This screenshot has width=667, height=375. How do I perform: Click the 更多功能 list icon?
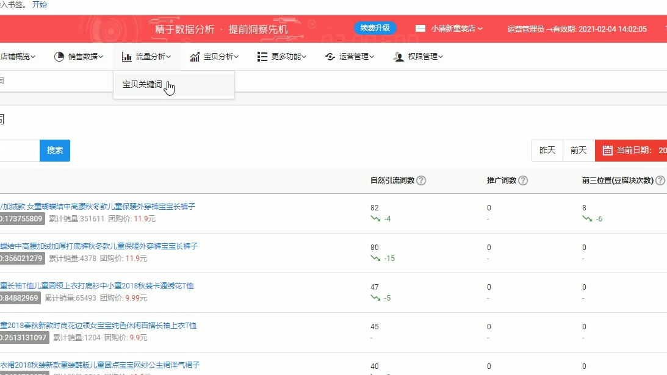(262, 57)
